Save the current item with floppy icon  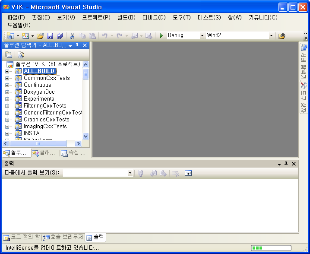point(50,36)
